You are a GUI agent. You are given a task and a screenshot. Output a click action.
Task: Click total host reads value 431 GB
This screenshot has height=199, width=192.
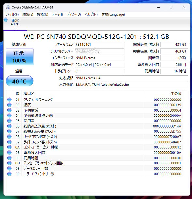[174, 45]
